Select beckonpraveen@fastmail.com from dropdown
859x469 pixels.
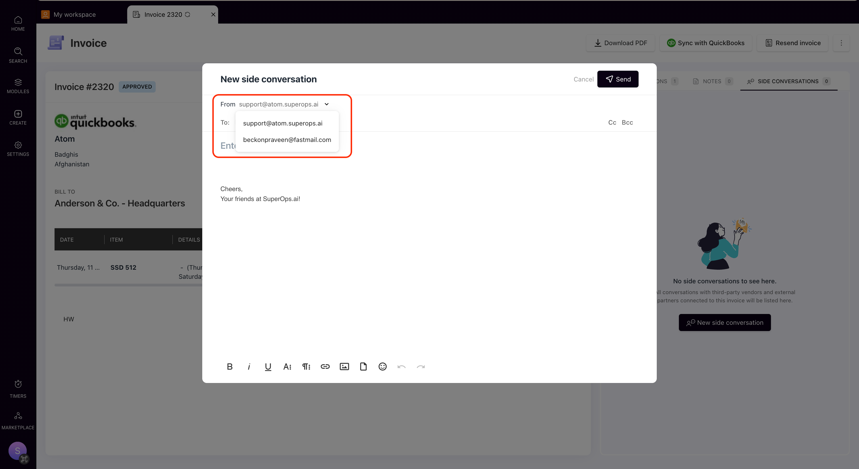pos(287,139)
